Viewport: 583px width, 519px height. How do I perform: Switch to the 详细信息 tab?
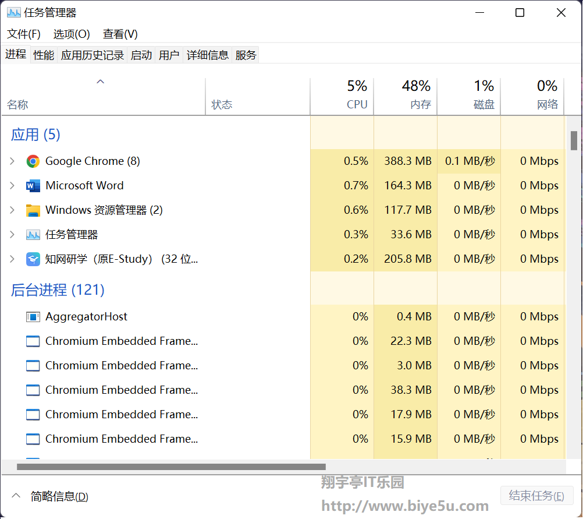[208, 55]
